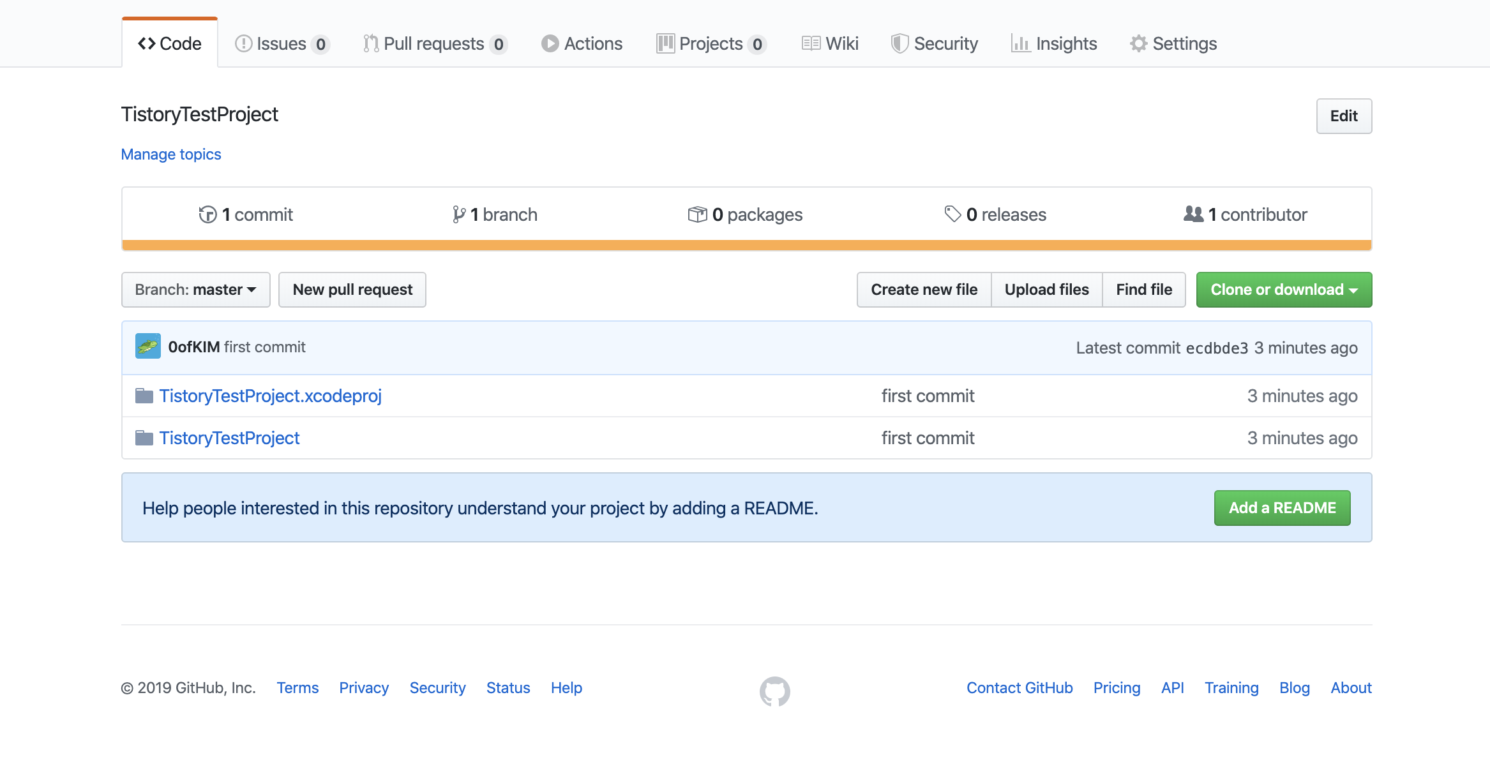This screenshot has width=1490, height=762.
Task: Go to the Pull requests tab
Action: [435, 43]
